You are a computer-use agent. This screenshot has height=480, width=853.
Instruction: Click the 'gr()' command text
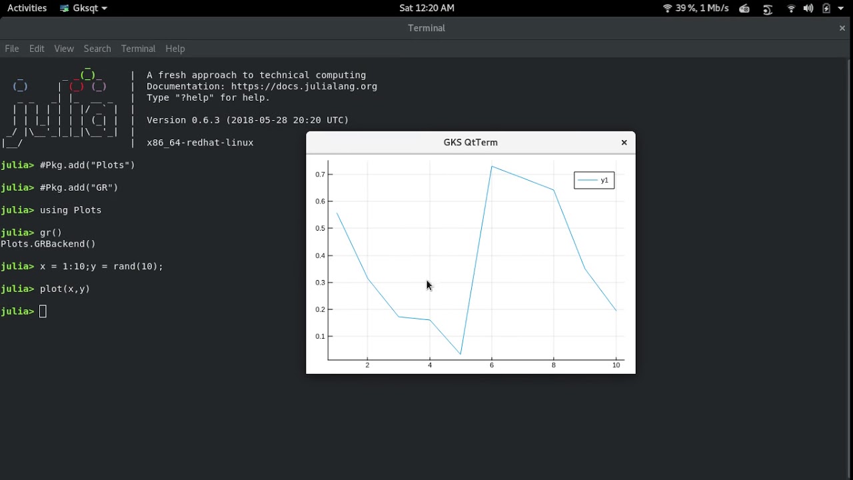pos(51,233)
